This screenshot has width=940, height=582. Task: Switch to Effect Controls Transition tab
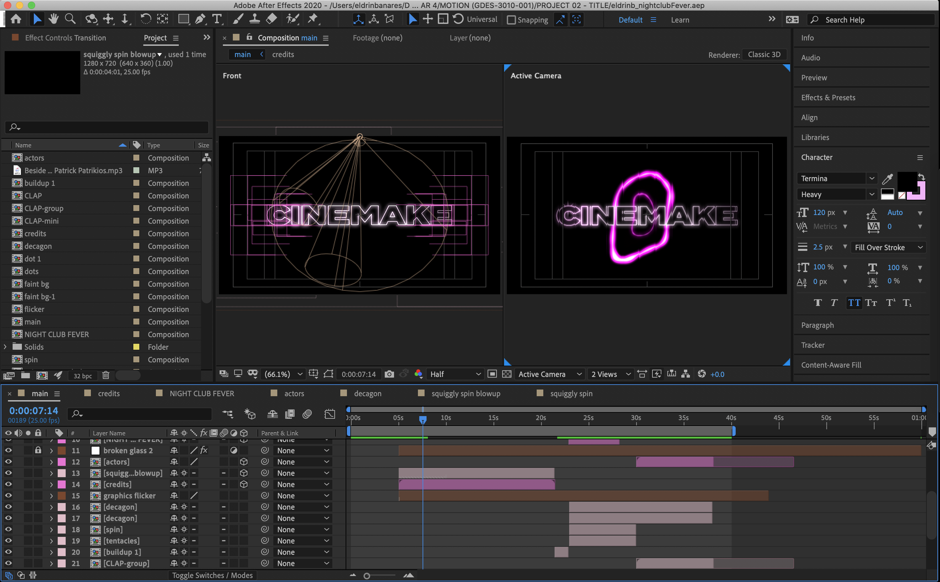[x=65, y=38]
